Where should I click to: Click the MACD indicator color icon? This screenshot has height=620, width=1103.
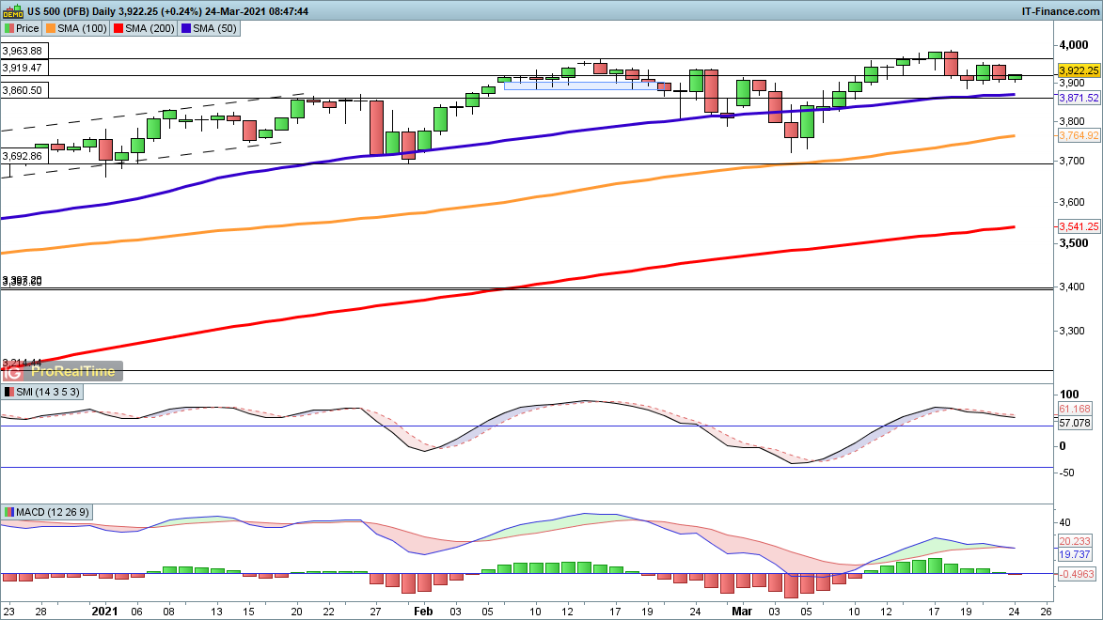[9, 512]
